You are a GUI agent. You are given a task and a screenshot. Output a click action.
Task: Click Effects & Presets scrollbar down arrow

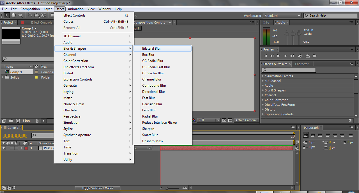[356, 116]
